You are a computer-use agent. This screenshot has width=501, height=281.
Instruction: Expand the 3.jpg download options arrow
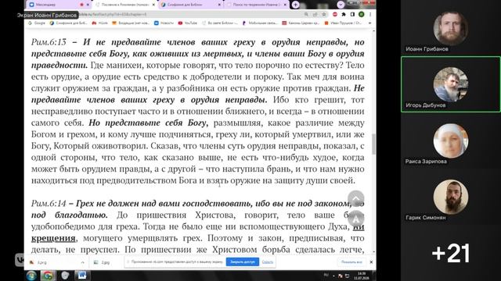(x=83, y=262)
